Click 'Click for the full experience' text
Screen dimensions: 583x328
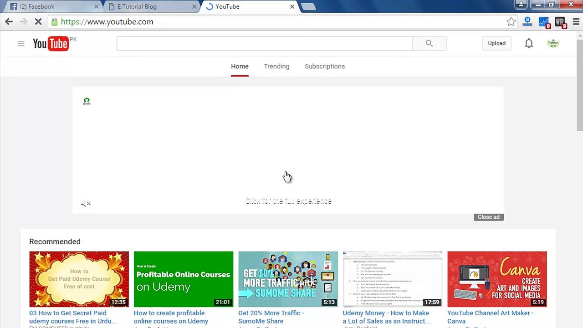[x=288, y=201]
